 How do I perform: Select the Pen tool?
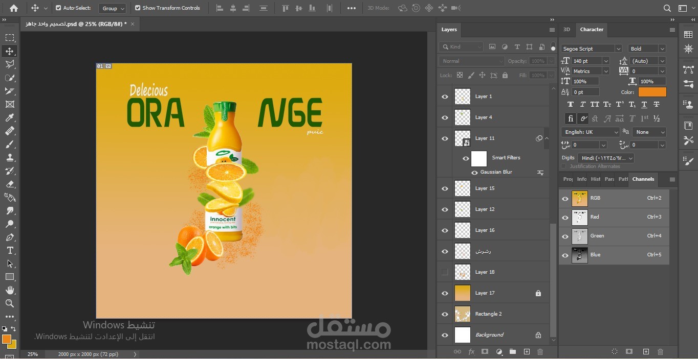(x=10, y=237)
